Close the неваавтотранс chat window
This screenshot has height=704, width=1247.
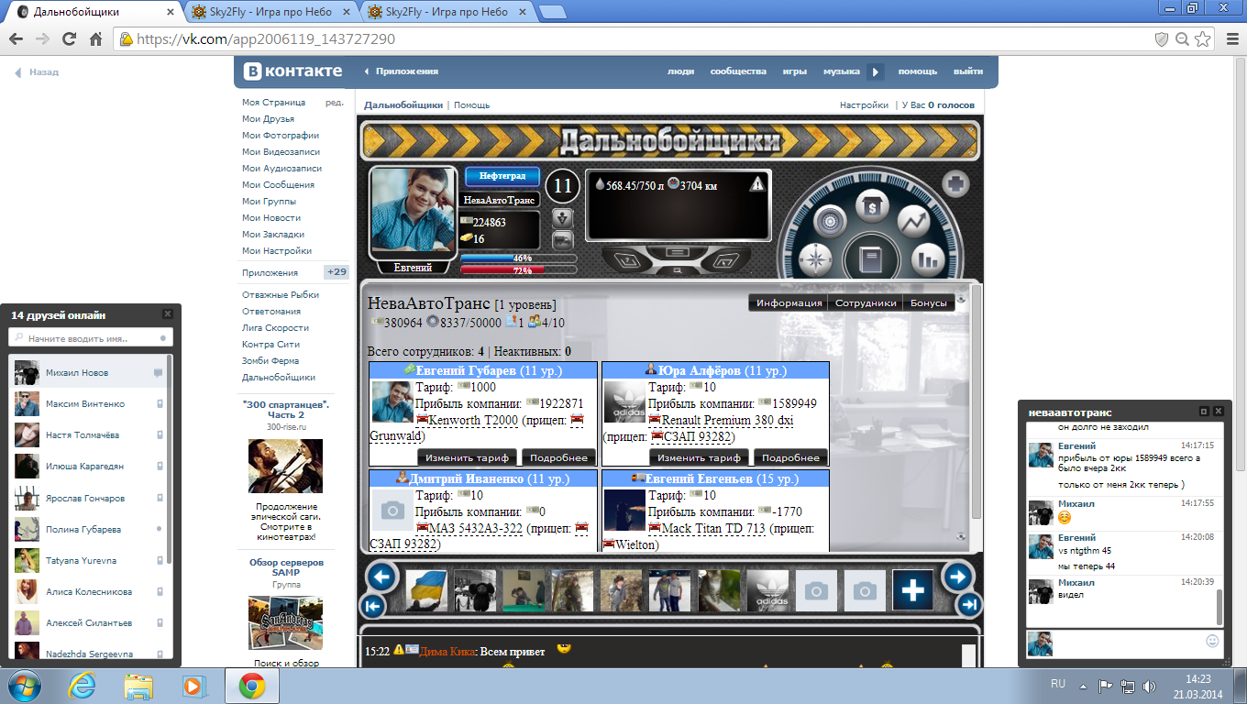point(1219,412)
